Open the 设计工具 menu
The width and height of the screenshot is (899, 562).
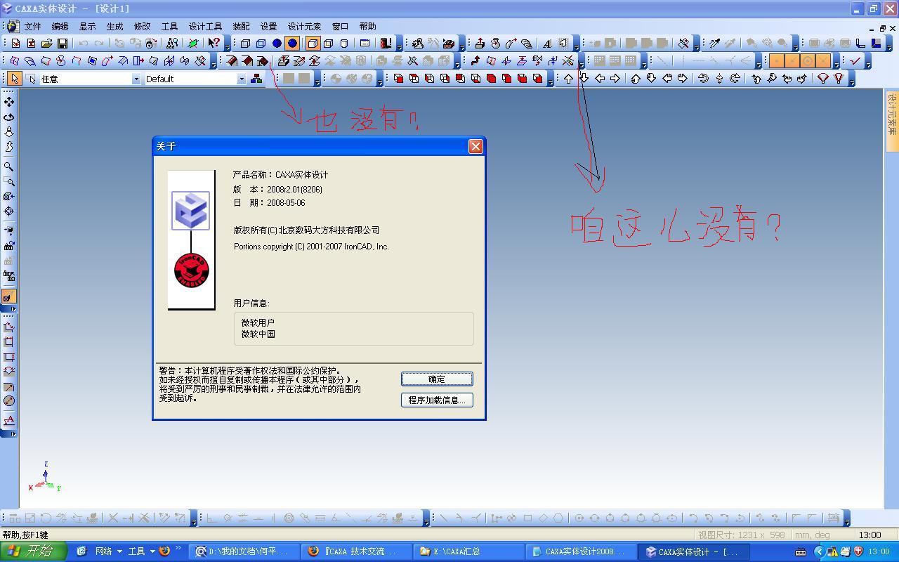(x=206, y=26)
